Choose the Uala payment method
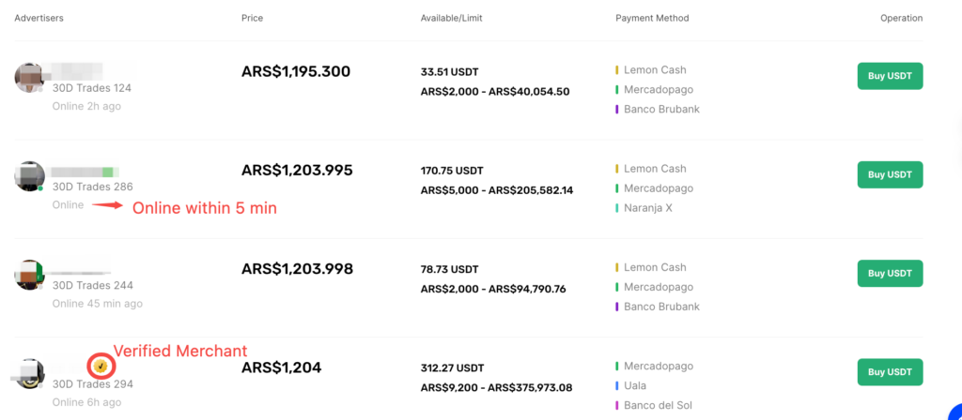Image resolution: width=962 pixels, height=420 pixels. (636, 385)
